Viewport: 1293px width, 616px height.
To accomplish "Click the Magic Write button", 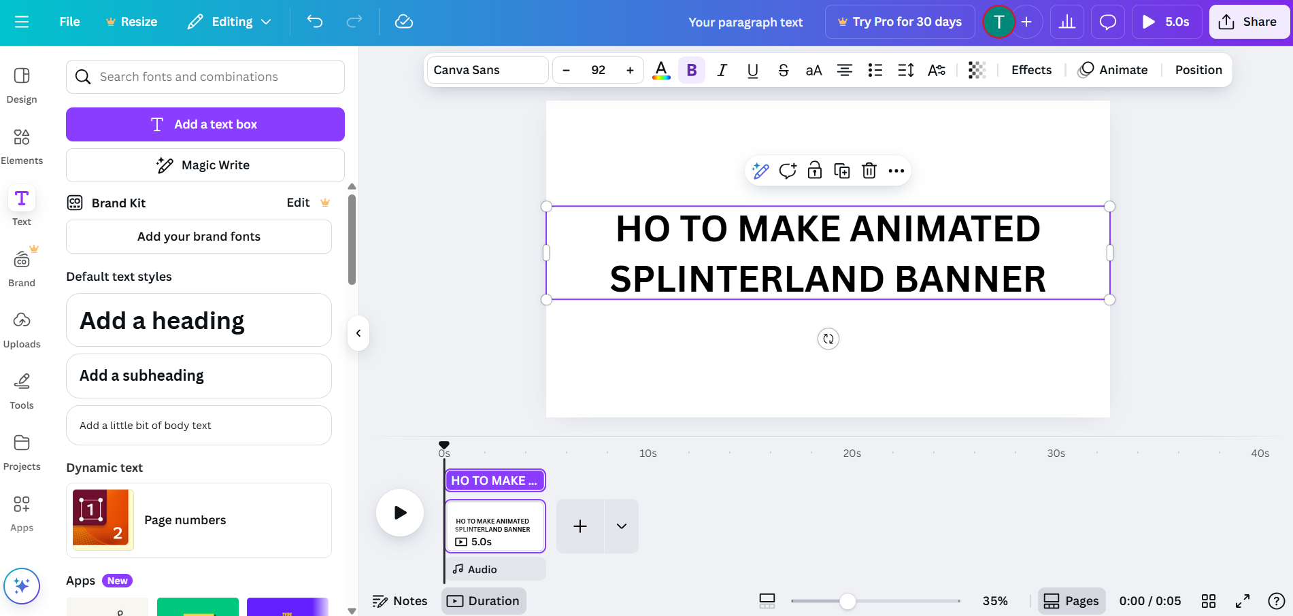I will 205,165.
